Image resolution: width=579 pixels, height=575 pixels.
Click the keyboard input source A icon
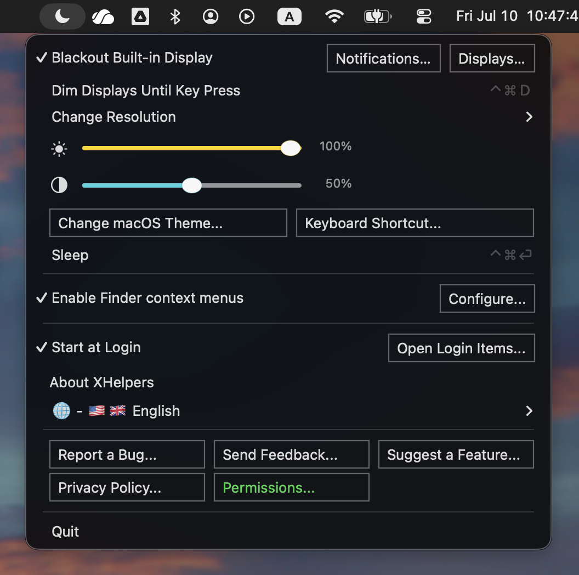point(289,16)
